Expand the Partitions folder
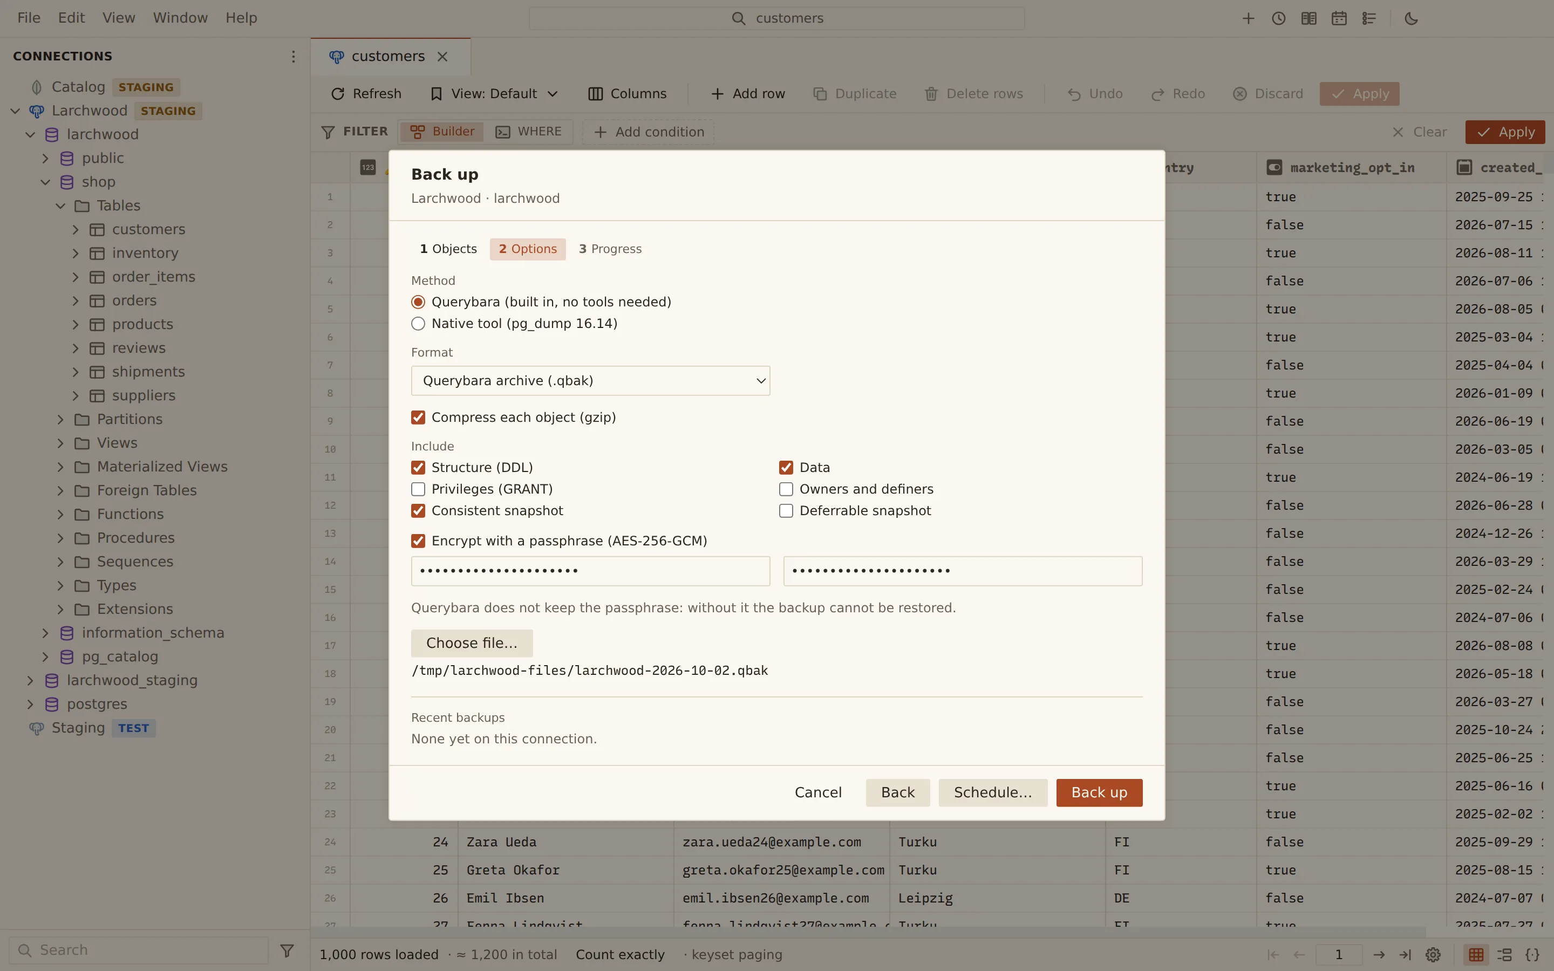This screenshot has width=1554, height=971. [x=60, y=419]
